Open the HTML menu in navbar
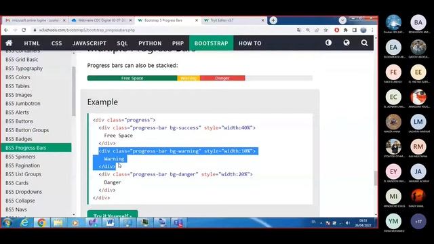Screen dimensions: 434x244 tap(32, 43)
